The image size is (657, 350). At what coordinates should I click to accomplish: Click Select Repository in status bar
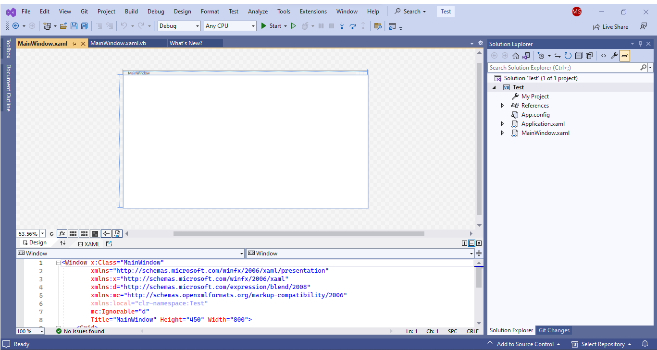pyautogui.click(x=601, y=344)
